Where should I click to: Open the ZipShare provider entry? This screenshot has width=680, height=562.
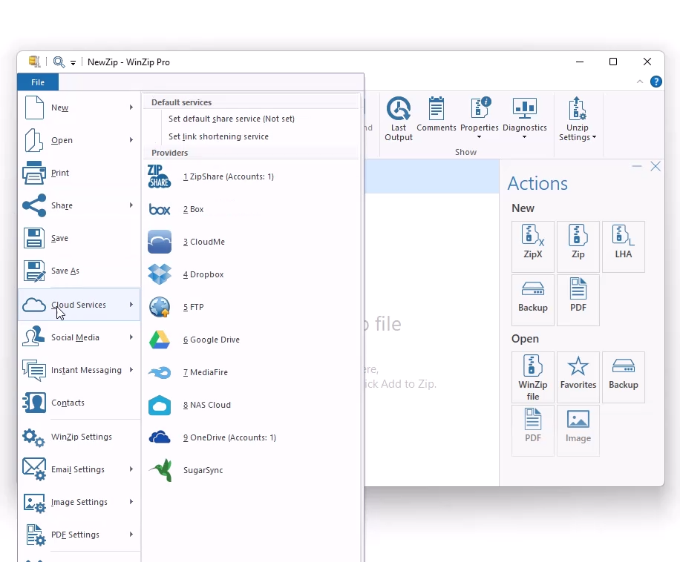click(228, 176)
